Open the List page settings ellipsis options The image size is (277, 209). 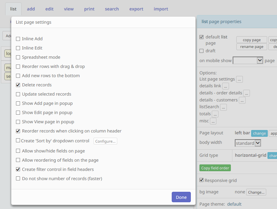click(239, 79)
